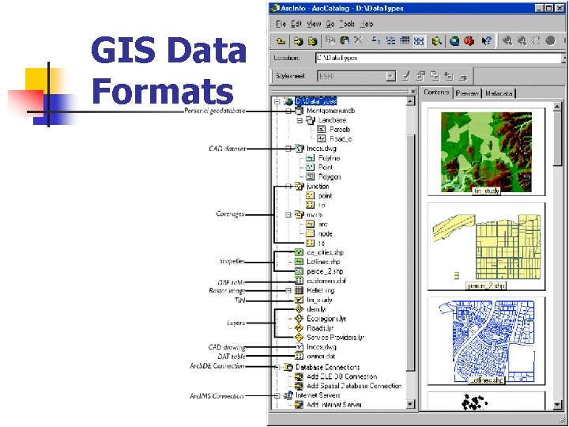Switch to List view icon
The width and height of the screenshot is (569, 427).
(391, 40)
